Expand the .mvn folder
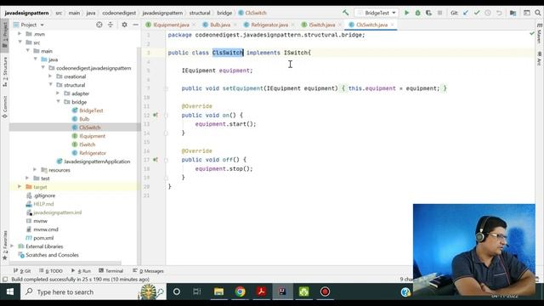The width and height of the screenshot is (544, 306). [x=20, y=34]
